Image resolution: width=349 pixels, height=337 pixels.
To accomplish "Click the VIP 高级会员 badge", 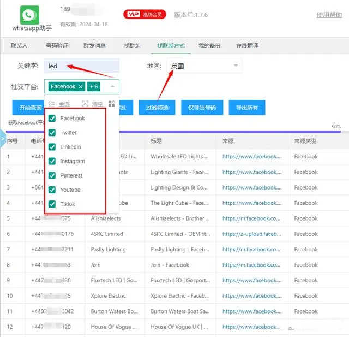I will 145,15.
